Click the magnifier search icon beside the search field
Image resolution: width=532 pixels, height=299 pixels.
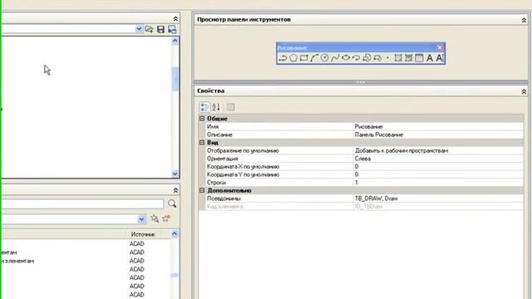(x=172, y=203)
